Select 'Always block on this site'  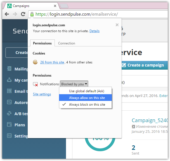point(85,105)
